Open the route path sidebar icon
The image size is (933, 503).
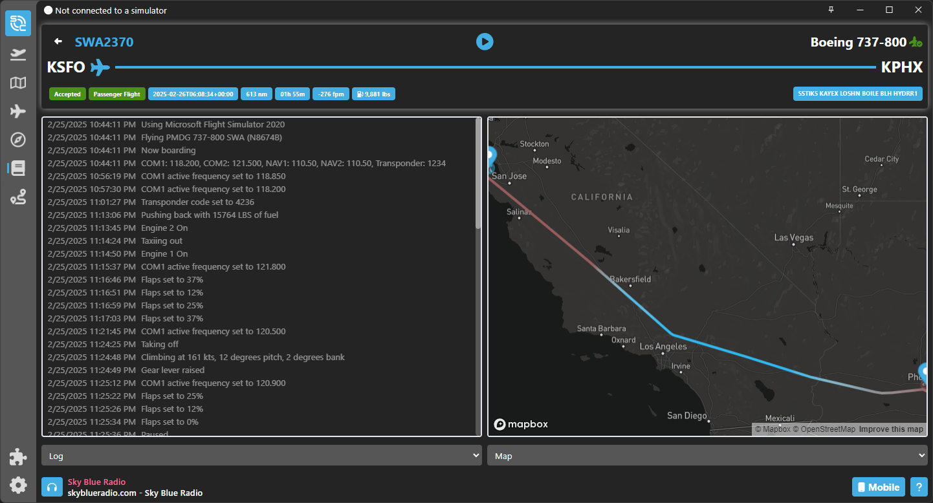click(18, 198)
